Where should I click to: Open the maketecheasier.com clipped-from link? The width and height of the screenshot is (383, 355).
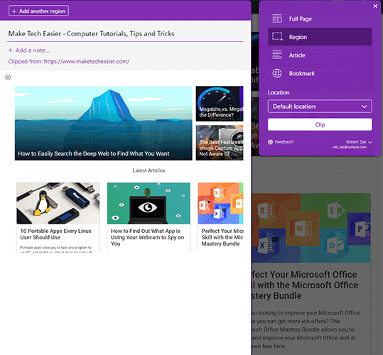[87, 62]
